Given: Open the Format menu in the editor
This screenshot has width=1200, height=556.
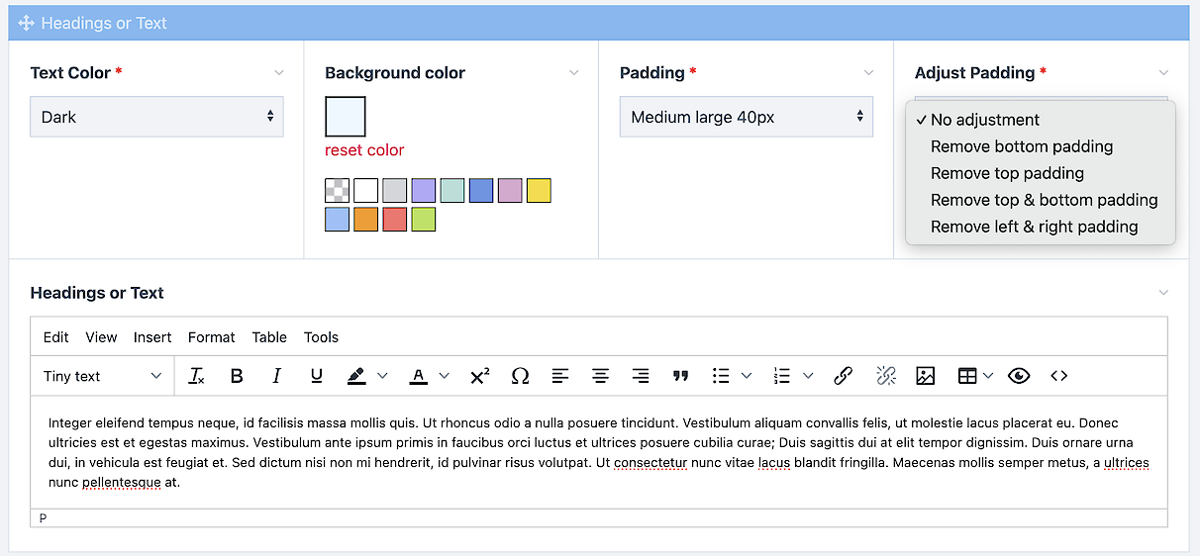Looking at the screenshot, I should click(x=211, y=337).
